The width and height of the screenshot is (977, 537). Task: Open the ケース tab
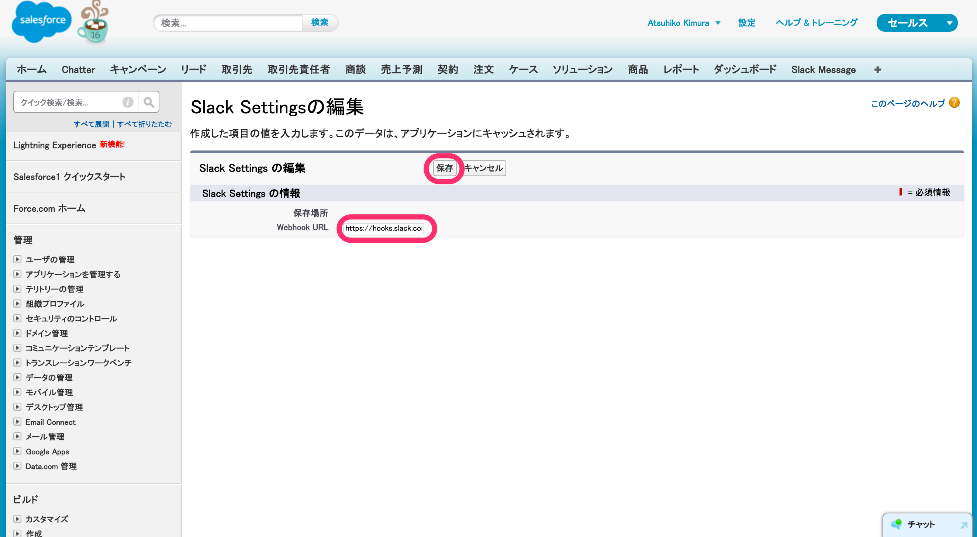pyautogui.click(x=524, y=70)
